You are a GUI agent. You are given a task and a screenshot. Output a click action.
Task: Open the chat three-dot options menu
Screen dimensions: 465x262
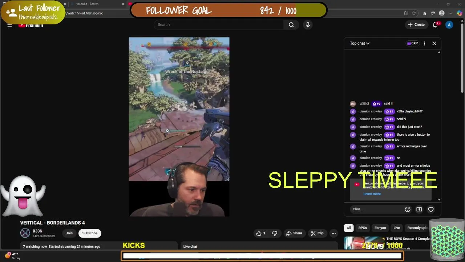click(x=424, y=43)
